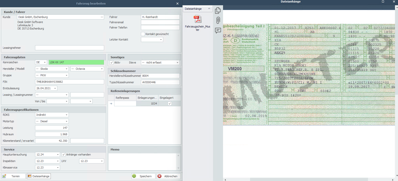Toggle Eingelagert checkbox for entry 1034

[170, 103]
